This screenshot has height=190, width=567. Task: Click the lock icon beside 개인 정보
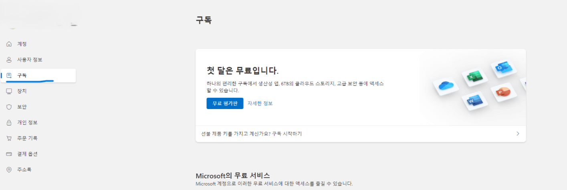9,123
